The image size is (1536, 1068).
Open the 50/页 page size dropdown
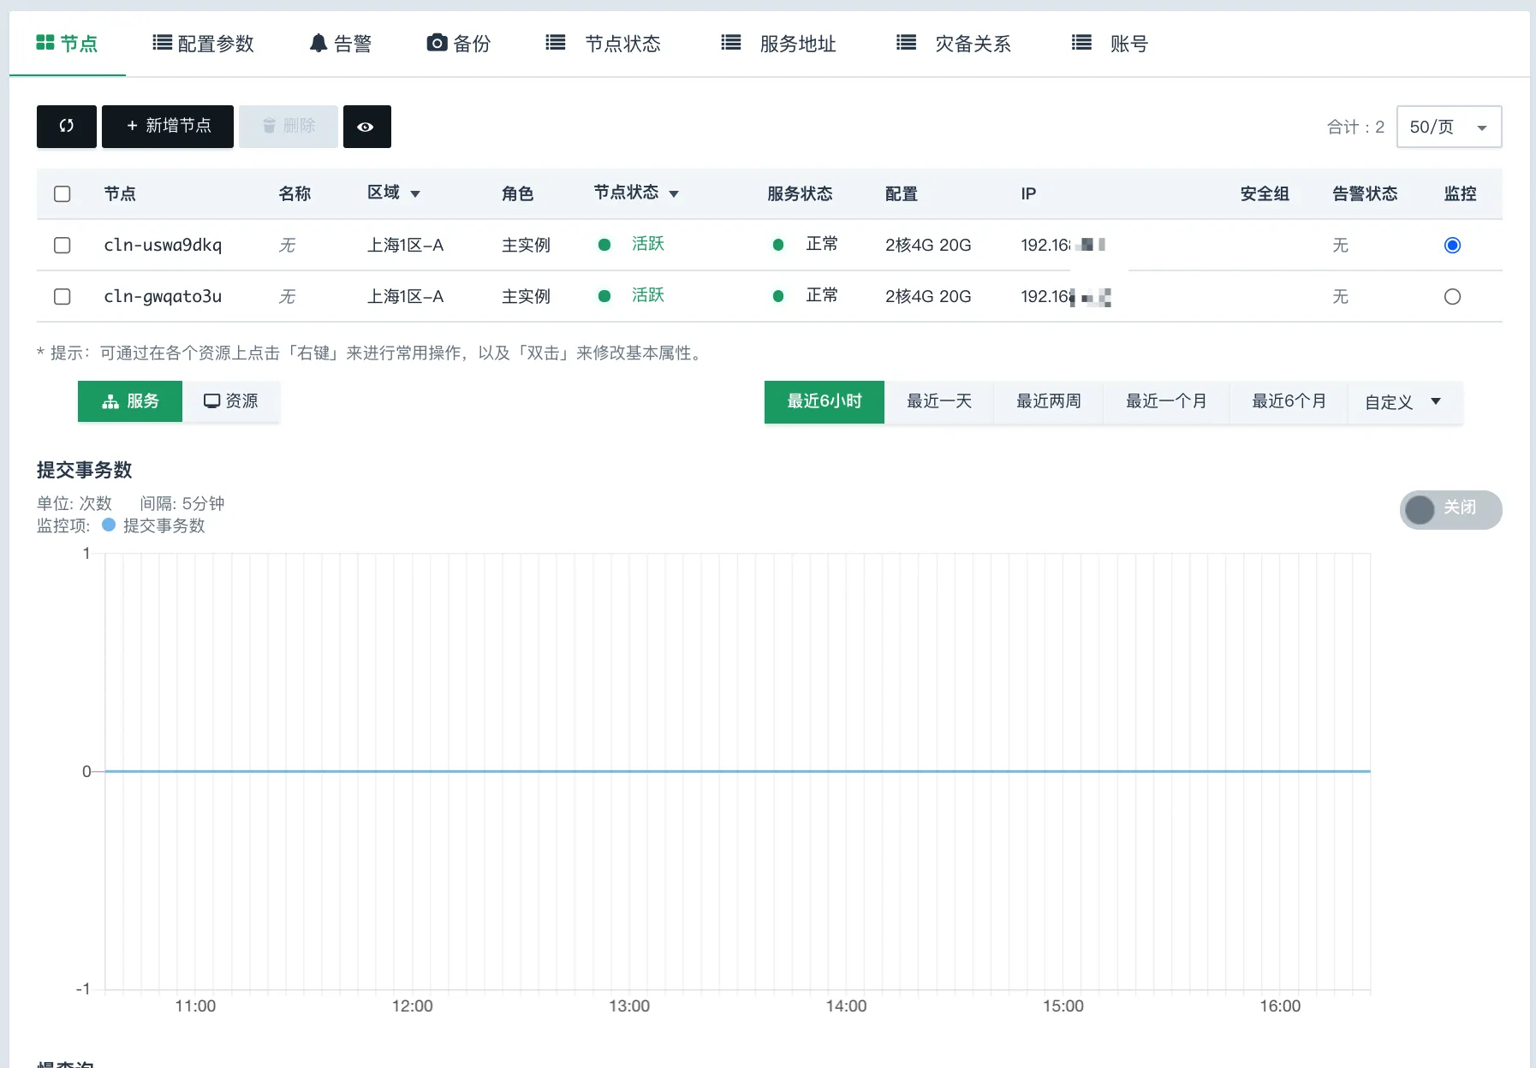coord(1449,128)
